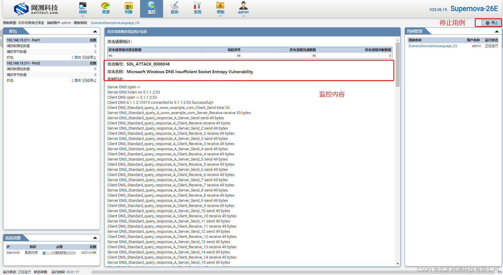Click the 停止 stop button
Image resolution: width=503 pixels, height=275 pixels.
(x=491, y=23)
